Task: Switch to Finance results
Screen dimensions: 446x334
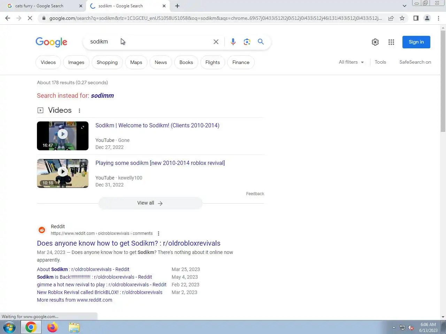Action: pos(241,63)
